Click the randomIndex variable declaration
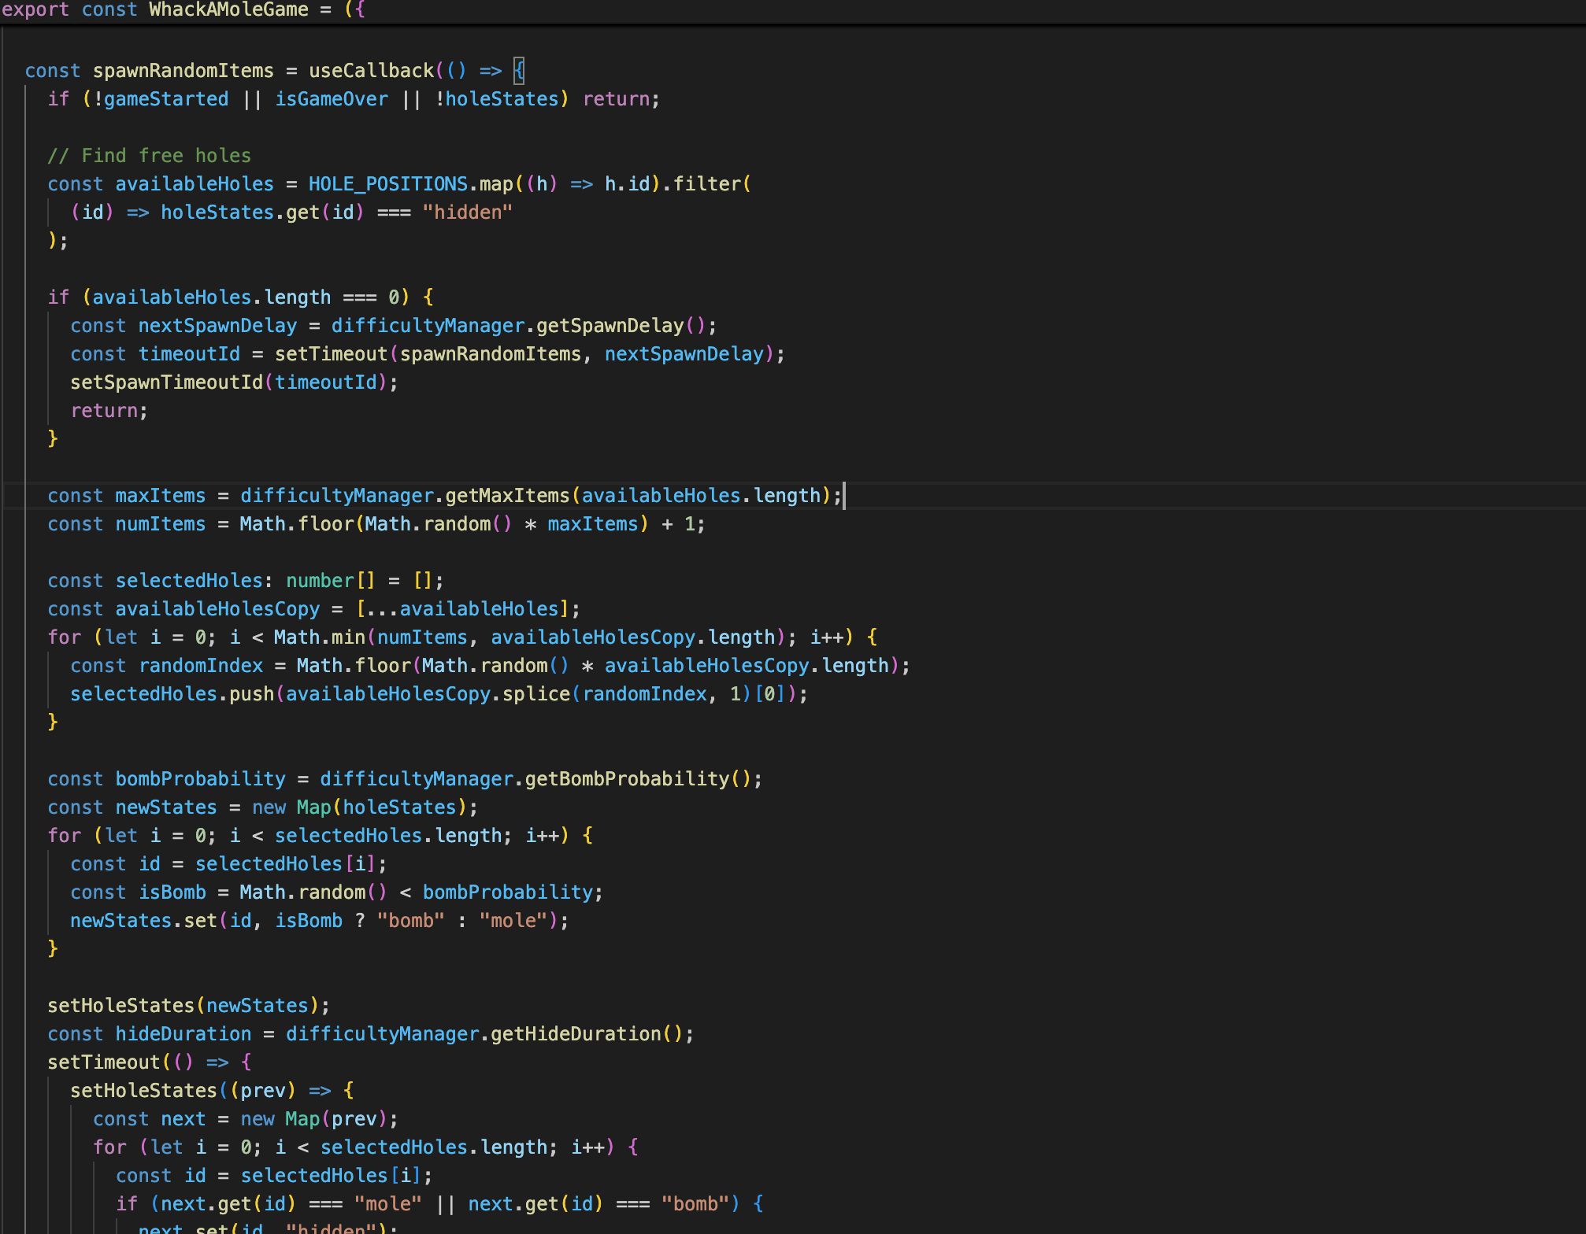Viewport: 1586px width, 1234px height. tap(201, 666)
